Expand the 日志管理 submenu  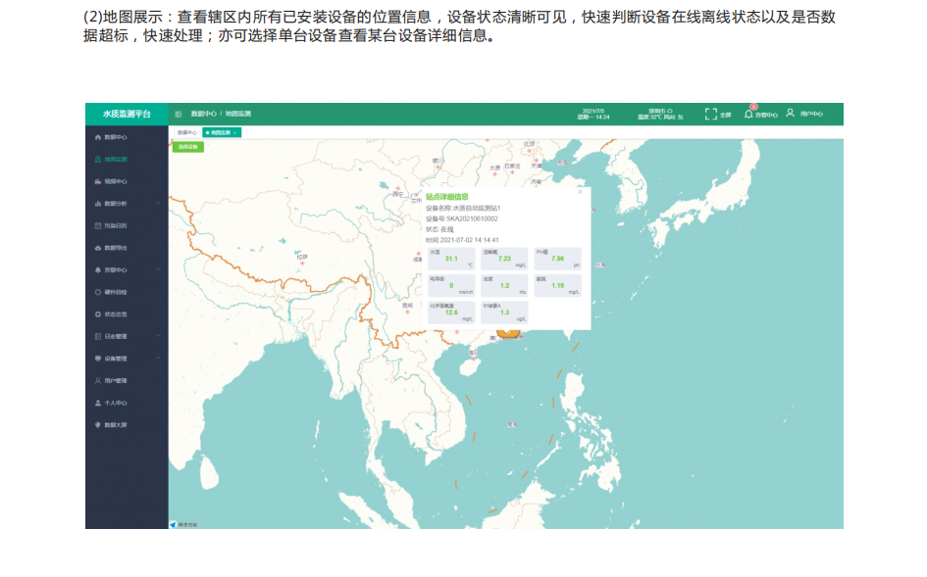[157, 336]
